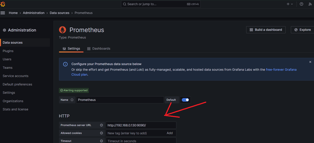Select the Settings tab

coord(71,48)
